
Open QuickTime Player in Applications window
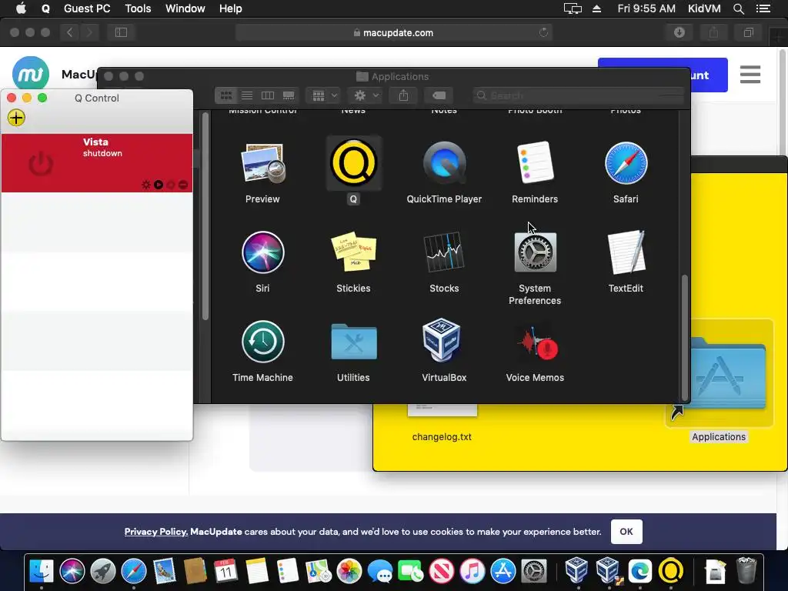[444, 163]
